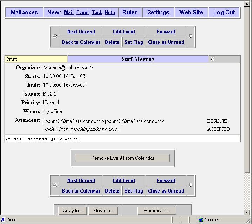Click the Internet Explorer page icon in status bar

[x=3, y=220]
